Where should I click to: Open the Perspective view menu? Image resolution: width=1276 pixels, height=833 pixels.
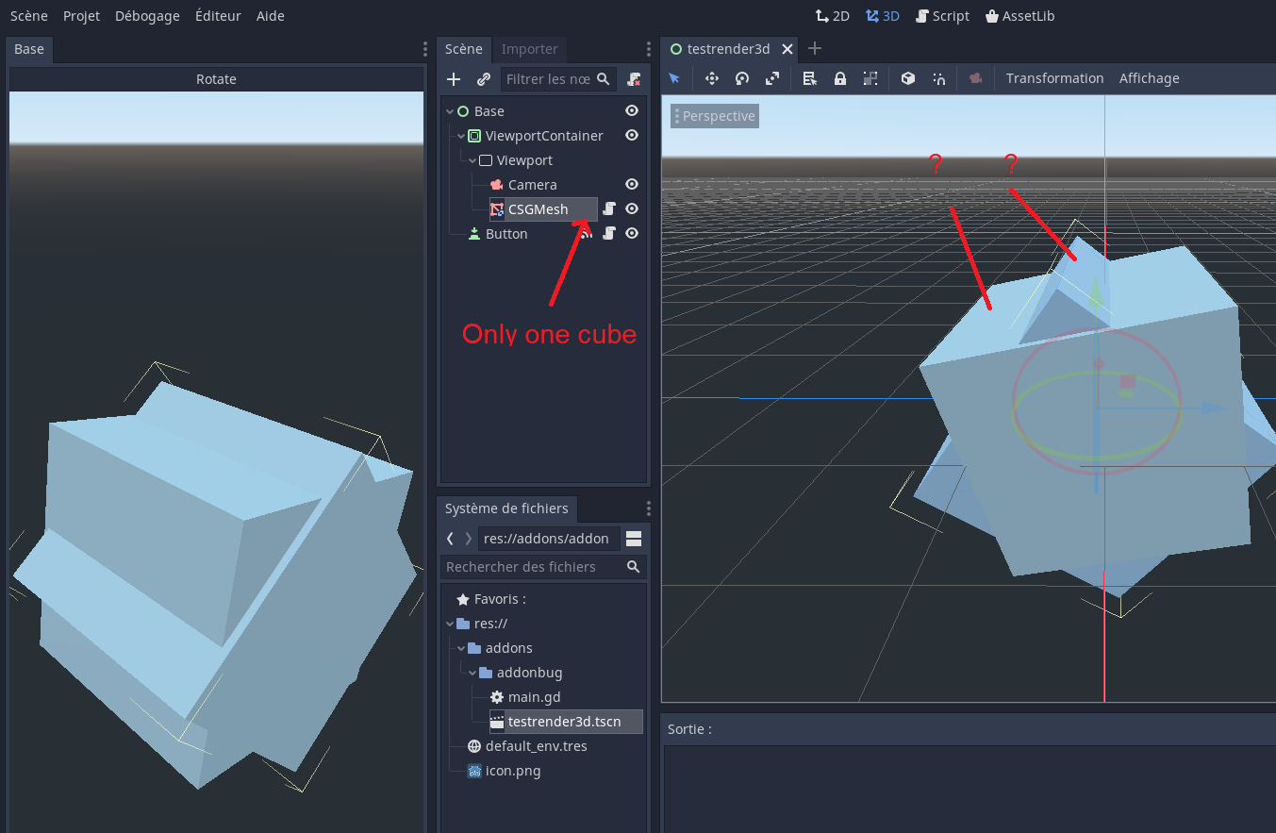tap(713, 116)
